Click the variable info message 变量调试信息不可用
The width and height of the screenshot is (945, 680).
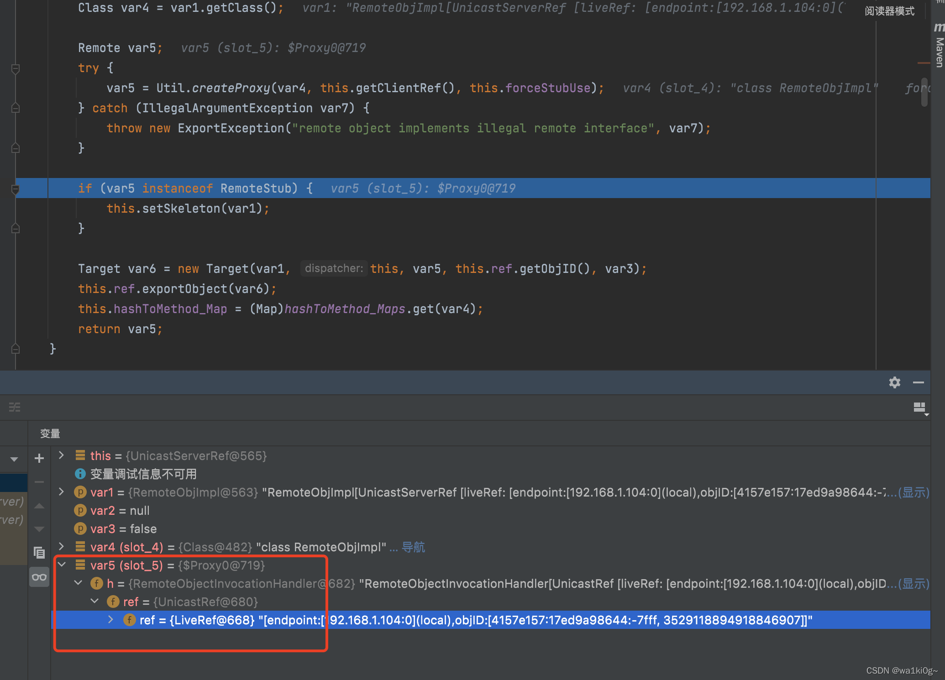click(x=143, y=474)
